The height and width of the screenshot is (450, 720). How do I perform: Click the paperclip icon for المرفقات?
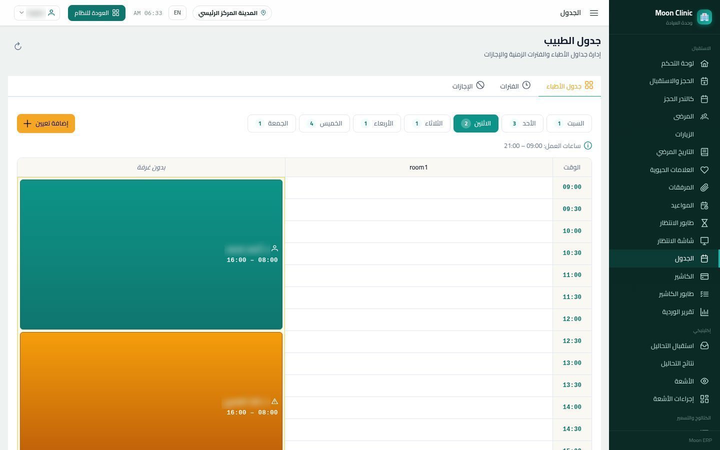(704, 187)
